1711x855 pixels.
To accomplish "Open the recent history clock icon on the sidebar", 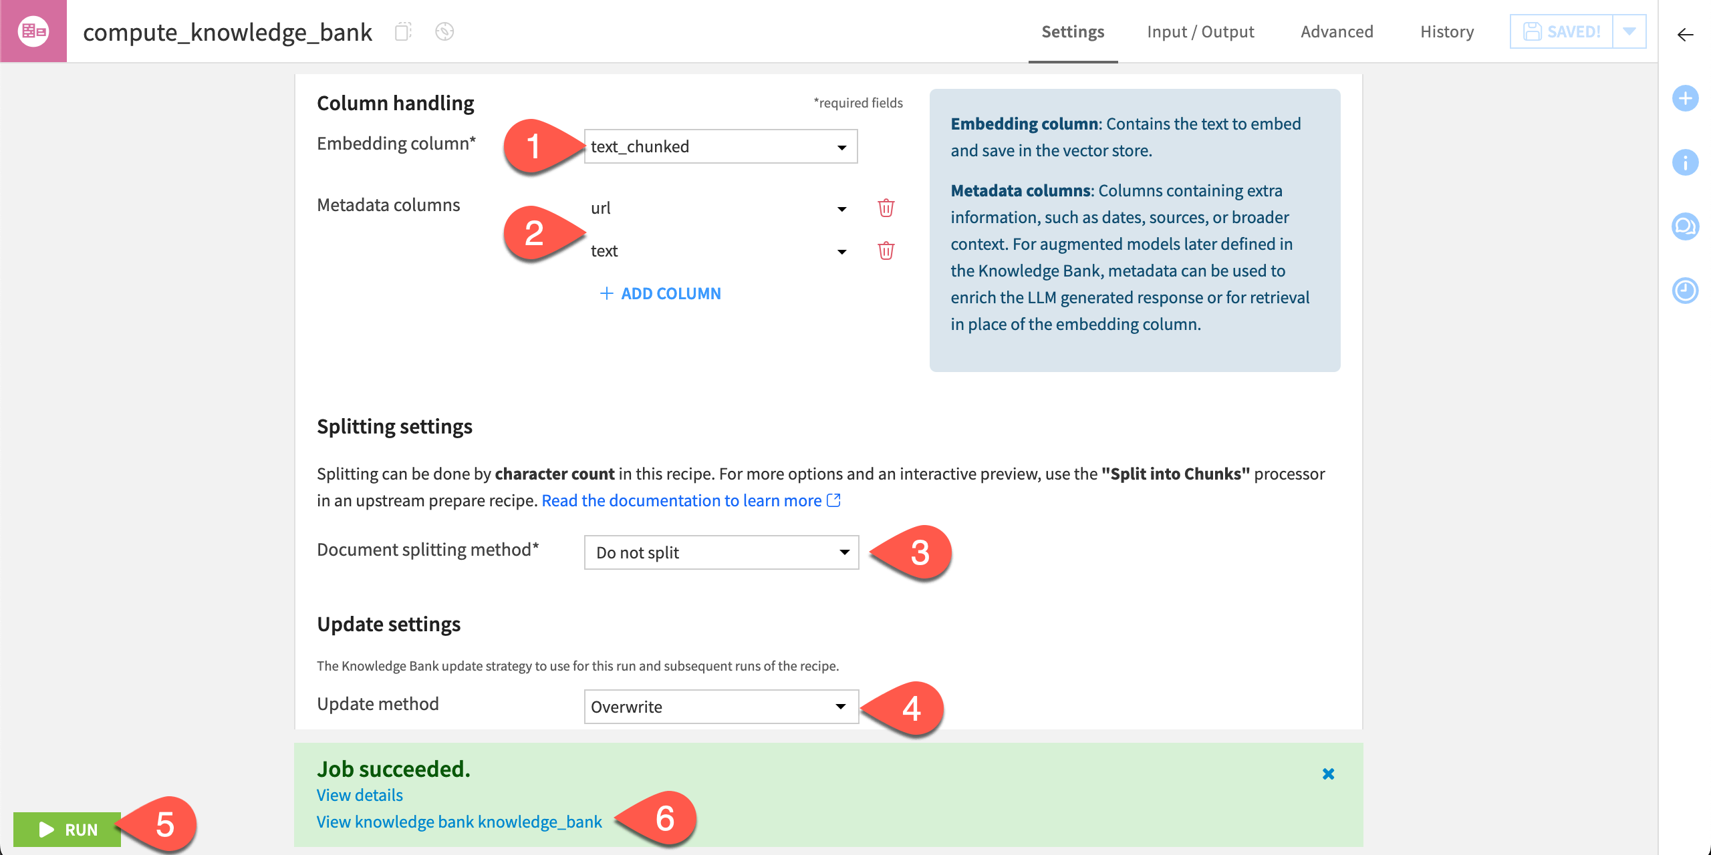I will [1686, 291].
